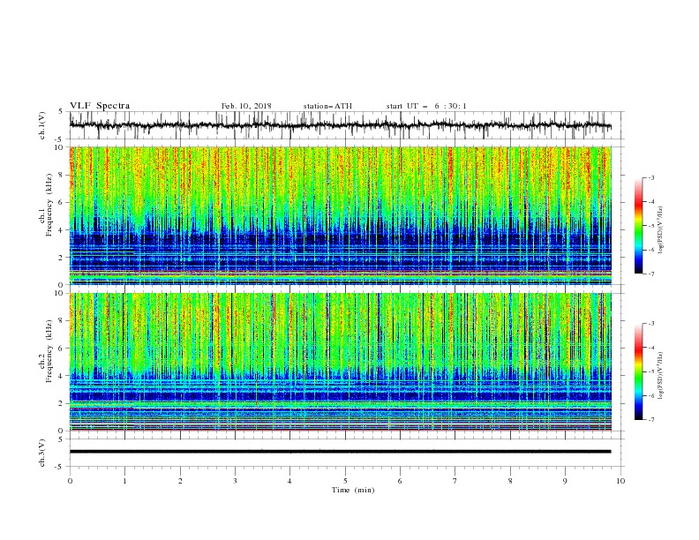699x540 pixels.
Task: Click the flat black ch.3 voltage trace
Action: tap(341, 452)
